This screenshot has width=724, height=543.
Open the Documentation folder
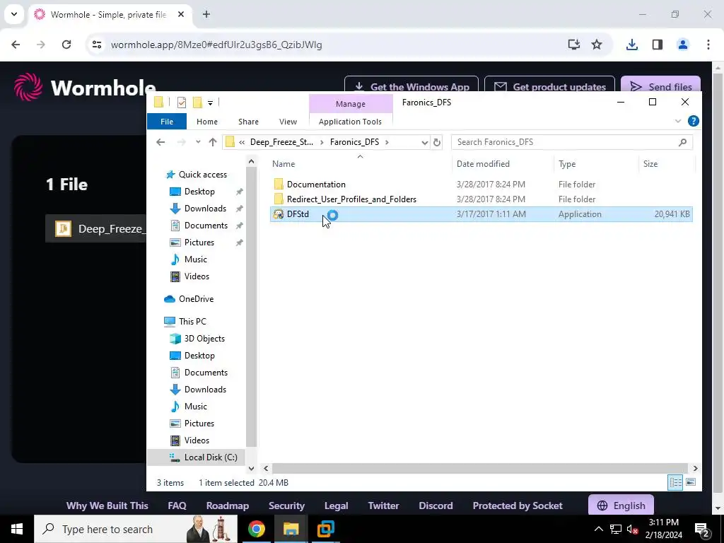pos(316,185)
